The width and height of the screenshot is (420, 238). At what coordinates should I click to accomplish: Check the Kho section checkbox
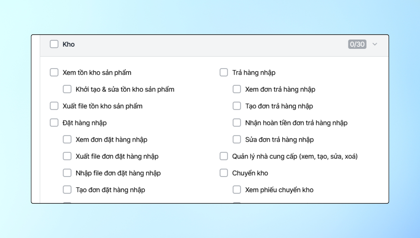point(54,44)
